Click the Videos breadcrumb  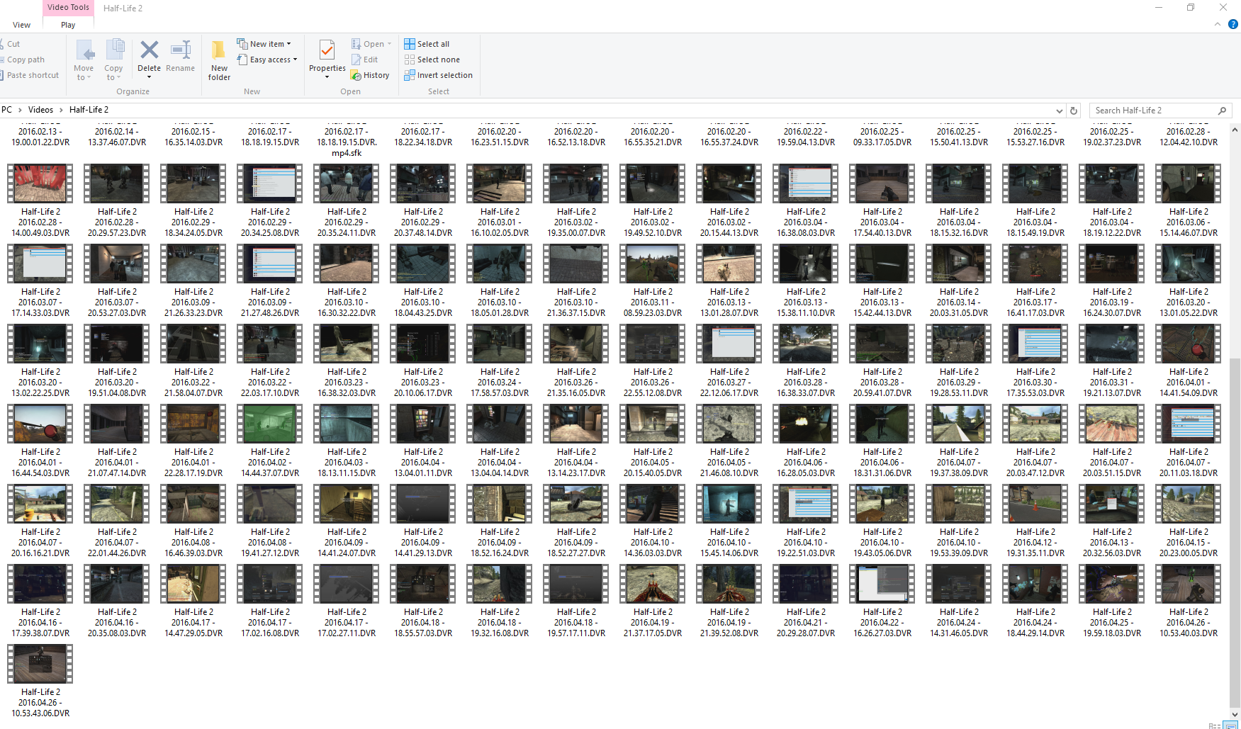point(40,110)
